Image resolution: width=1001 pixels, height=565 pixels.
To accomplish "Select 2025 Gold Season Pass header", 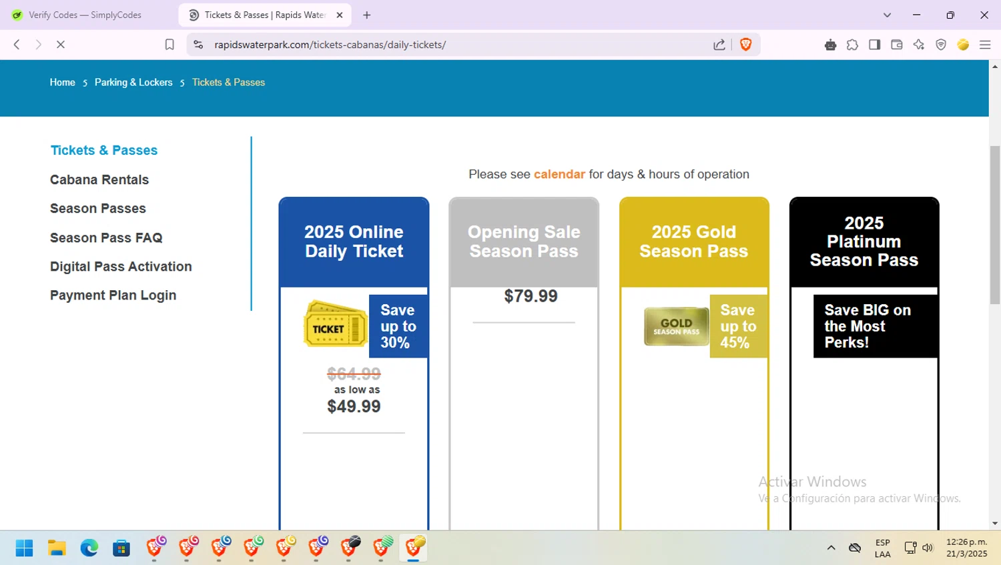I will [694, 241].
